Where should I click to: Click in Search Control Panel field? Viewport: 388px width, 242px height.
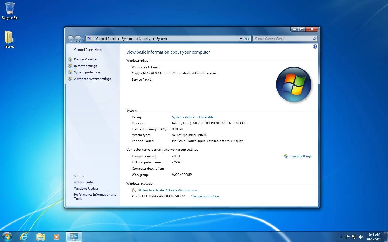tap(282, 39)
